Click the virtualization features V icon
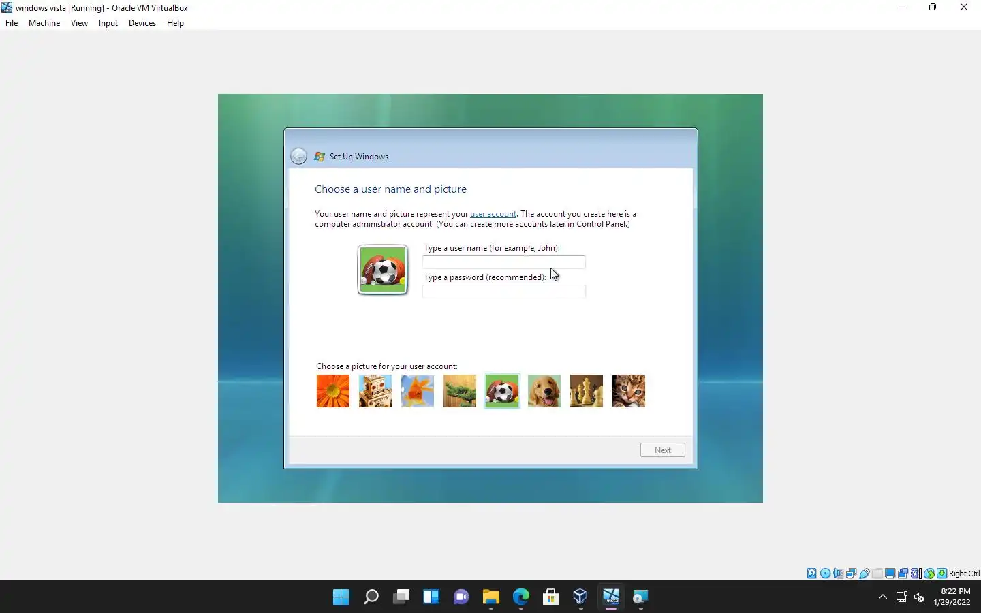Image resolution: width=981 pixels, height=613 pixels. point(916,573)
